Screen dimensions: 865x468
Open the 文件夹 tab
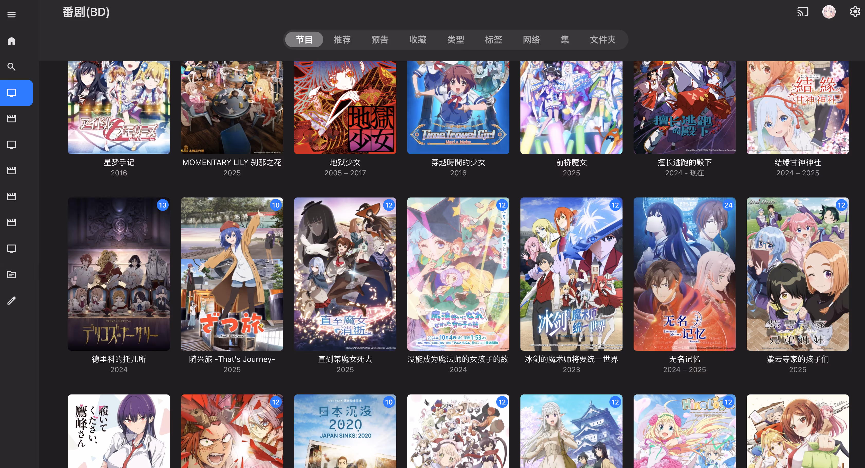point(602,40)
